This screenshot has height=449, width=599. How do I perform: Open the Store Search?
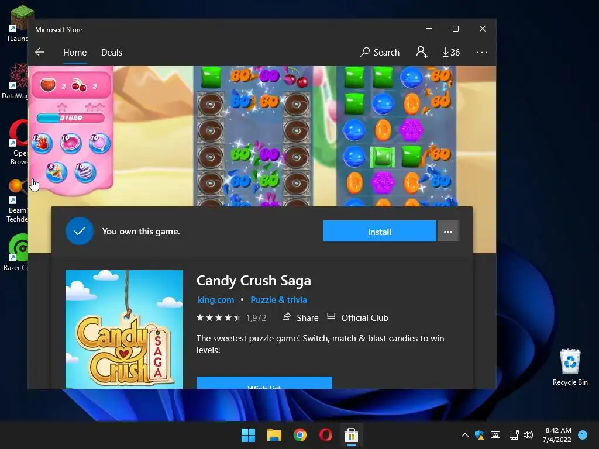380,52
